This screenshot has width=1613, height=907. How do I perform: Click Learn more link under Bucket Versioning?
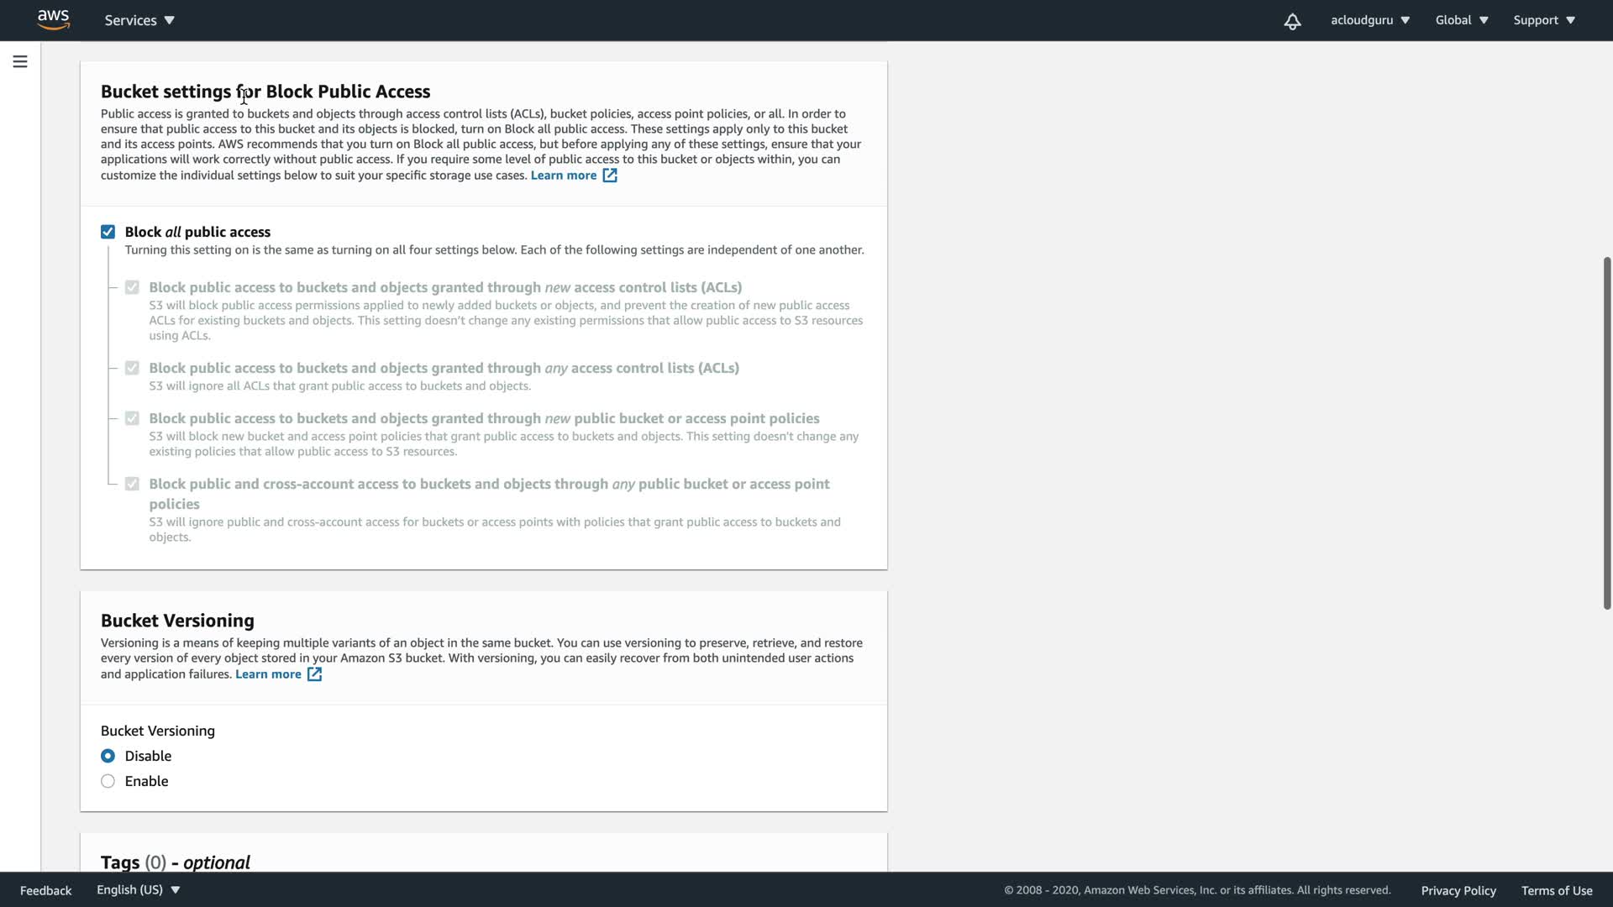(x=268, y=674)
